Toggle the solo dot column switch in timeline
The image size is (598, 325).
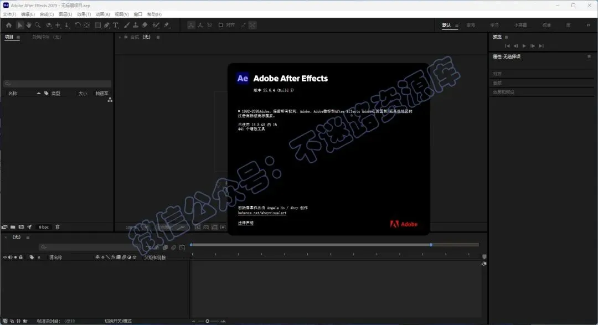tap(16, 257)
